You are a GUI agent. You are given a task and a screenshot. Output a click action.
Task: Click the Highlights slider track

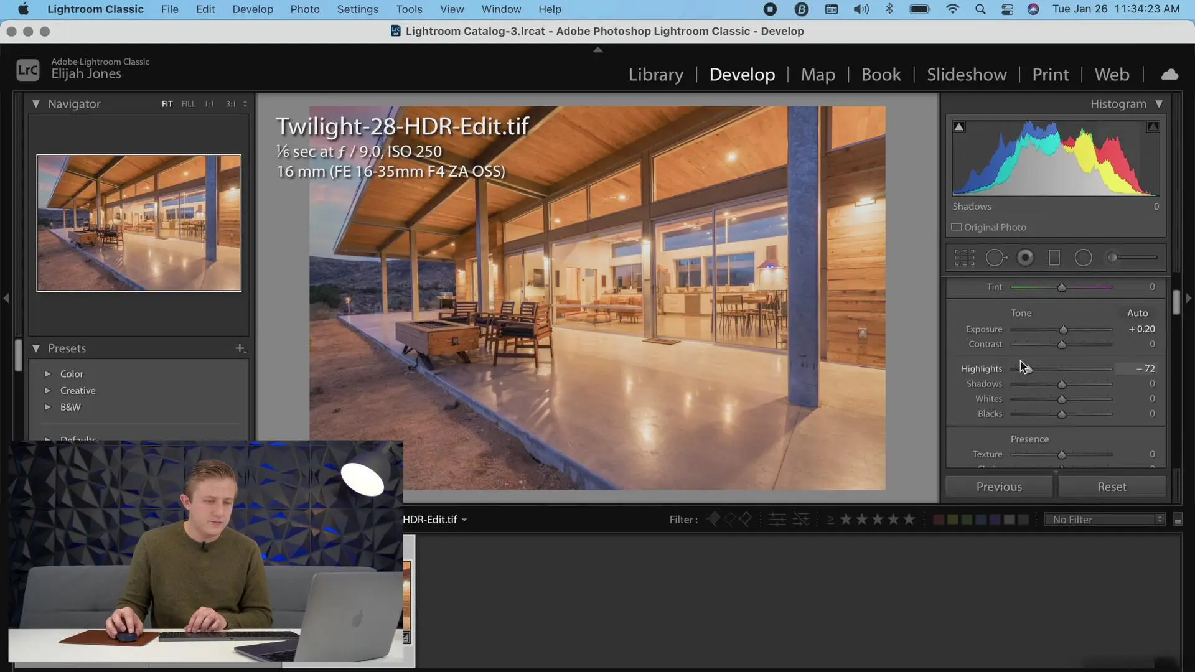[1061, 369]
